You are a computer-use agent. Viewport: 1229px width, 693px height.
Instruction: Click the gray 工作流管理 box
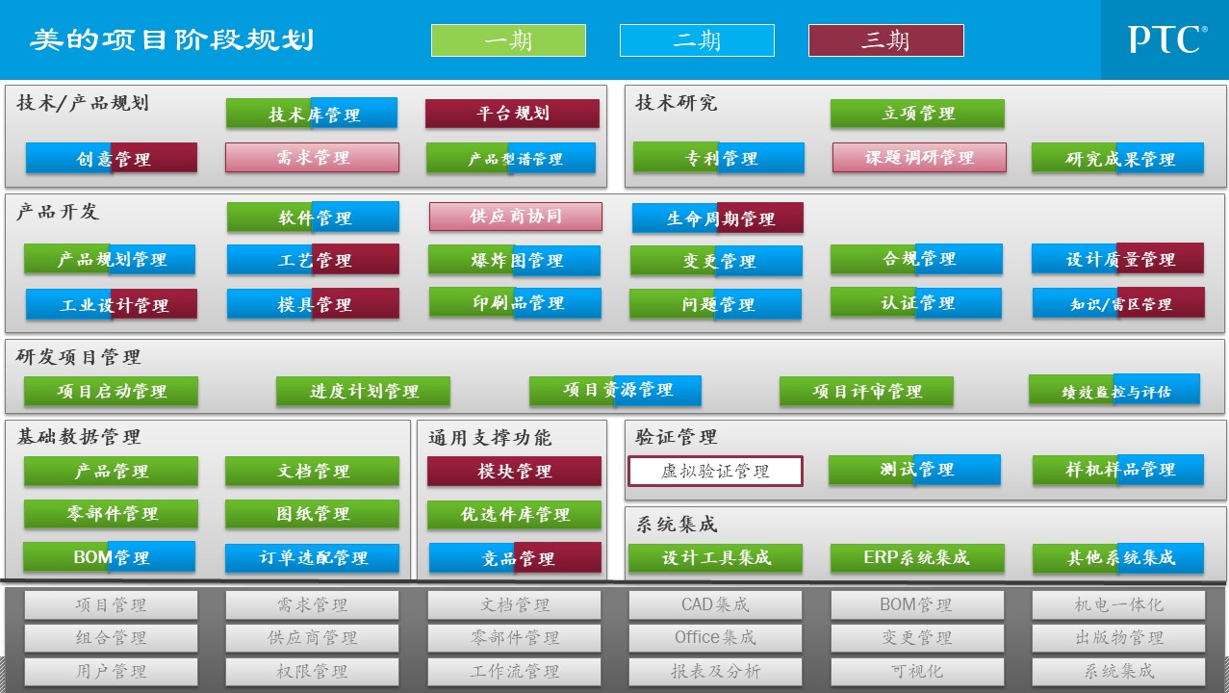coord(514,671)
